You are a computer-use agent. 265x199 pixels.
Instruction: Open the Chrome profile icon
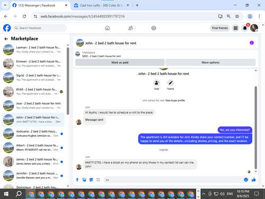pyautogui.click(x=250, y=16)
